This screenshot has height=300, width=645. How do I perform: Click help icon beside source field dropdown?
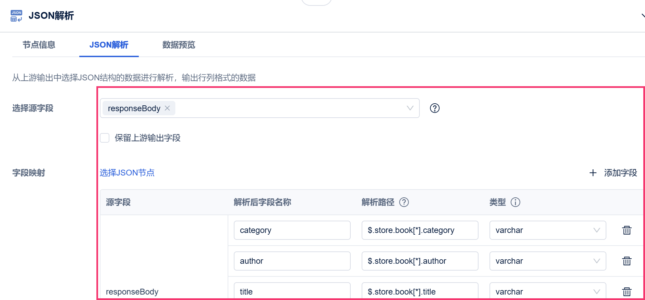pos(434,108)
